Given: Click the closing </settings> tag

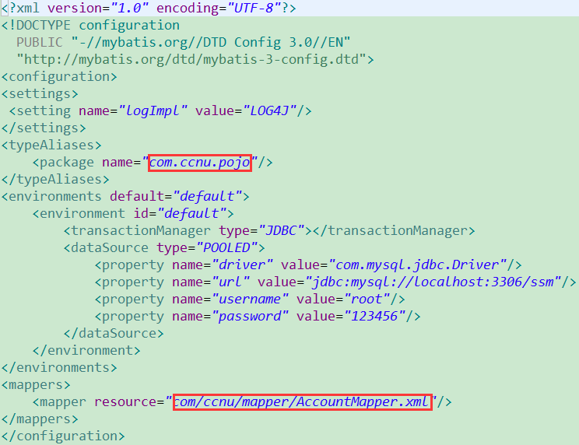Looking at the screenshot, I should pyautogui.click(x=44, y=128).
